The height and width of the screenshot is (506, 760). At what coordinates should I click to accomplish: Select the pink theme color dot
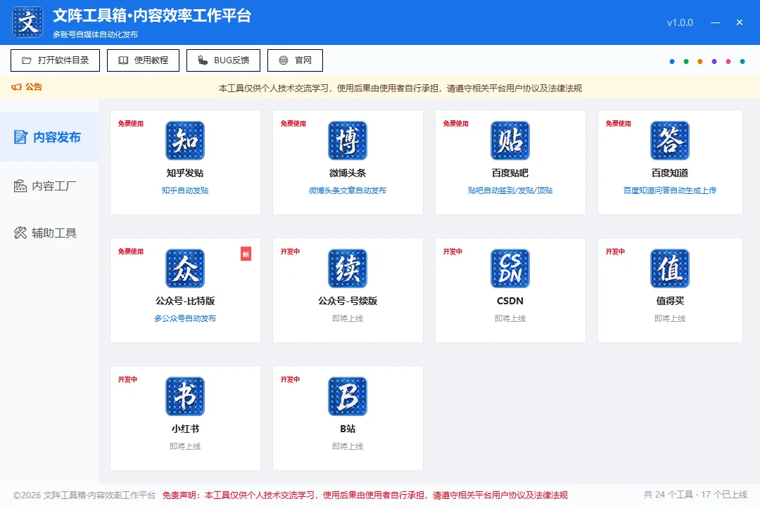point(728,62)
